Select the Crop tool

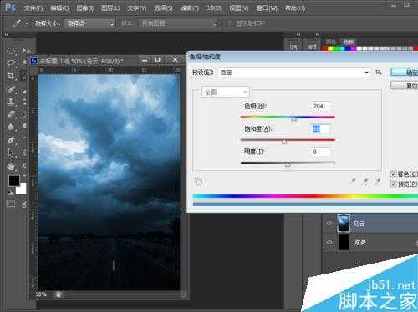tap(11, 76)
